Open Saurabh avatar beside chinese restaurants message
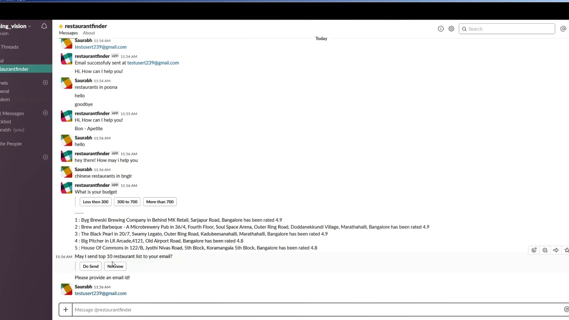Screen dimensions: 569x320 67,172
